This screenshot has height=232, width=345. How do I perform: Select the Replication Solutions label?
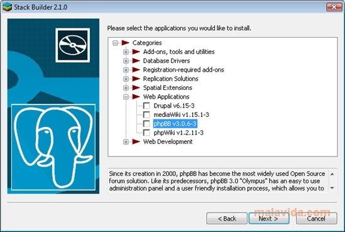[x=171, y=79]
